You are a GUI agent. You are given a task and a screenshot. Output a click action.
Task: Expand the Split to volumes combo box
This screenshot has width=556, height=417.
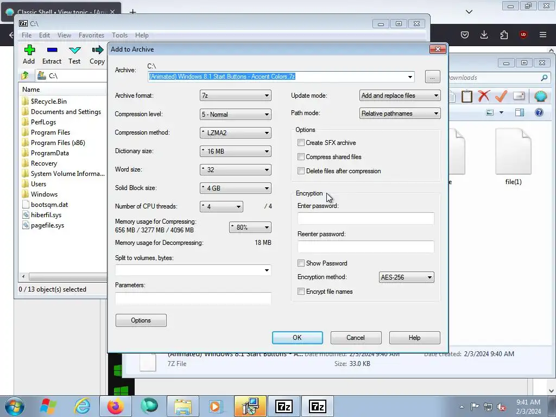point(267,270)
